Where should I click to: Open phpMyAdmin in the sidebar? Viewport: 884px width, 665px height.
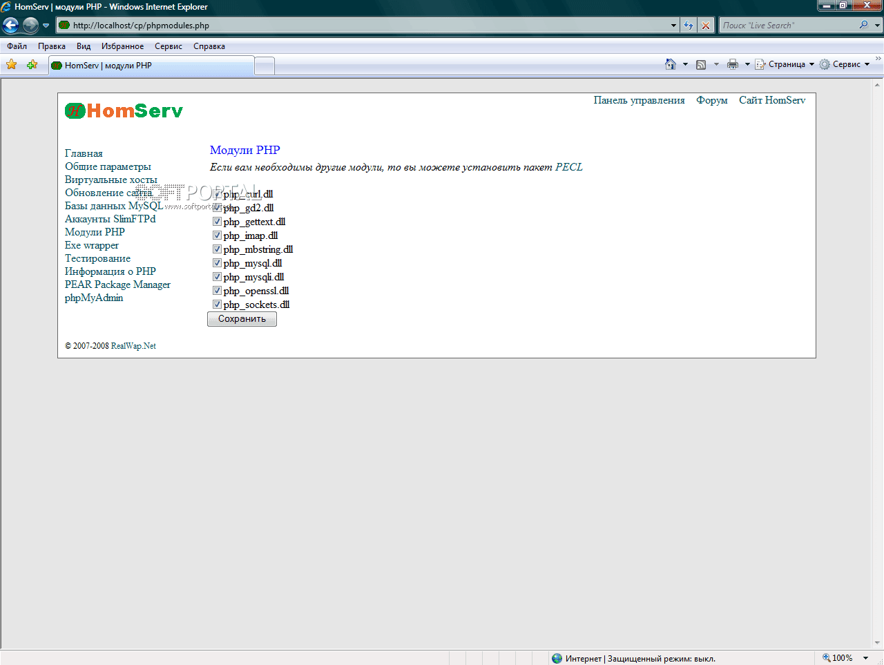(x=94, y=298)
